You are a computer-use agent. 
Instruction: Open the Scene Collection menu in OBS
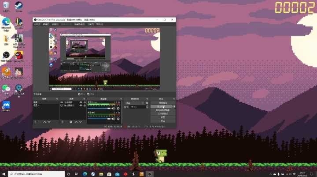pyautogui.click(x=79, y=24)
